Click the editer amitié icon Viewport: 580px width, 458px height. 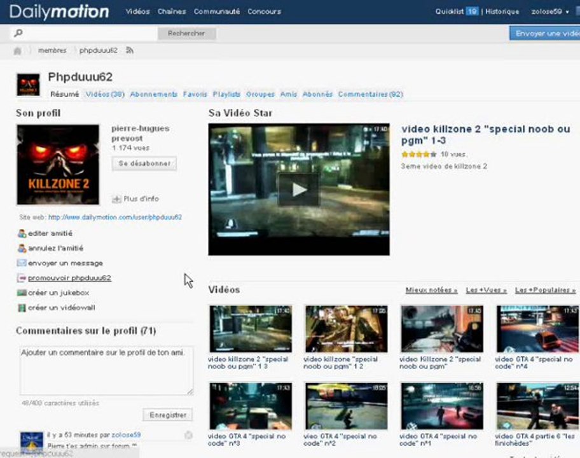click(x=22, y=233)
